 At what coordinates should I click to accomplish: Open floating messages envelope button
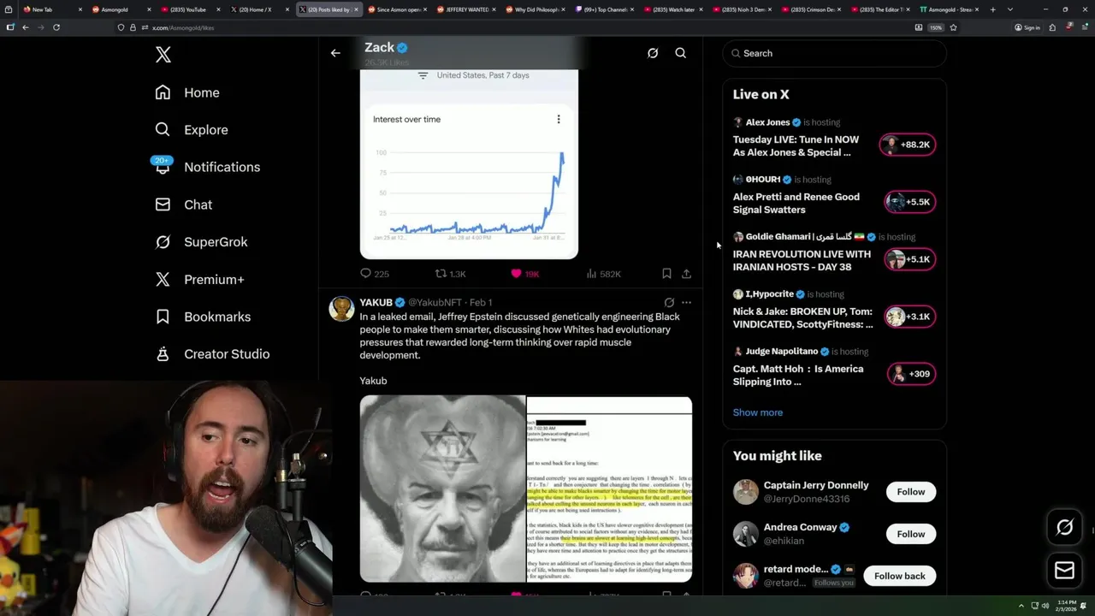(x=1065, y=571)
